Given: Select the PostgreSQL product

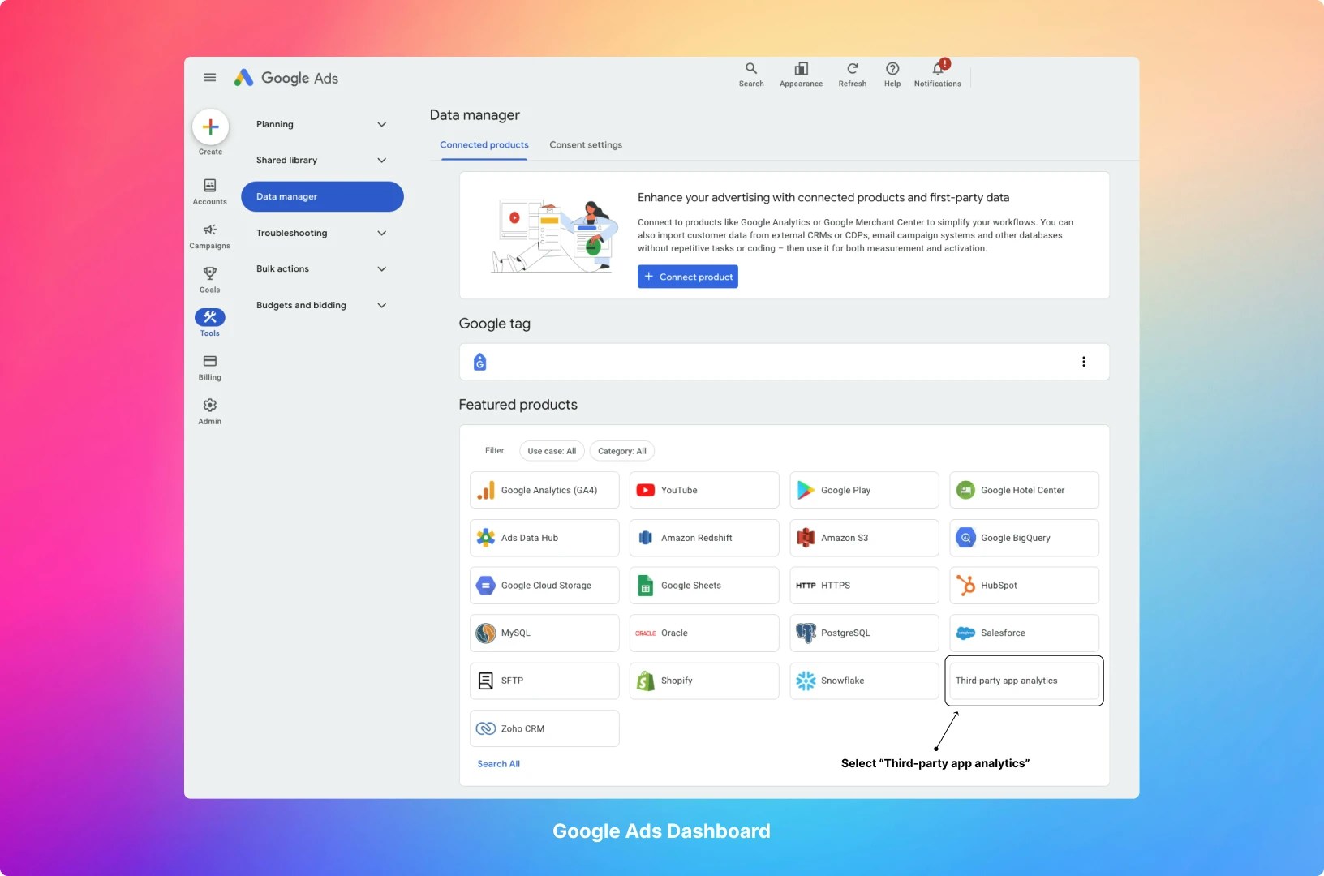Looking at the screenshot, I should [x=864, y=633].
